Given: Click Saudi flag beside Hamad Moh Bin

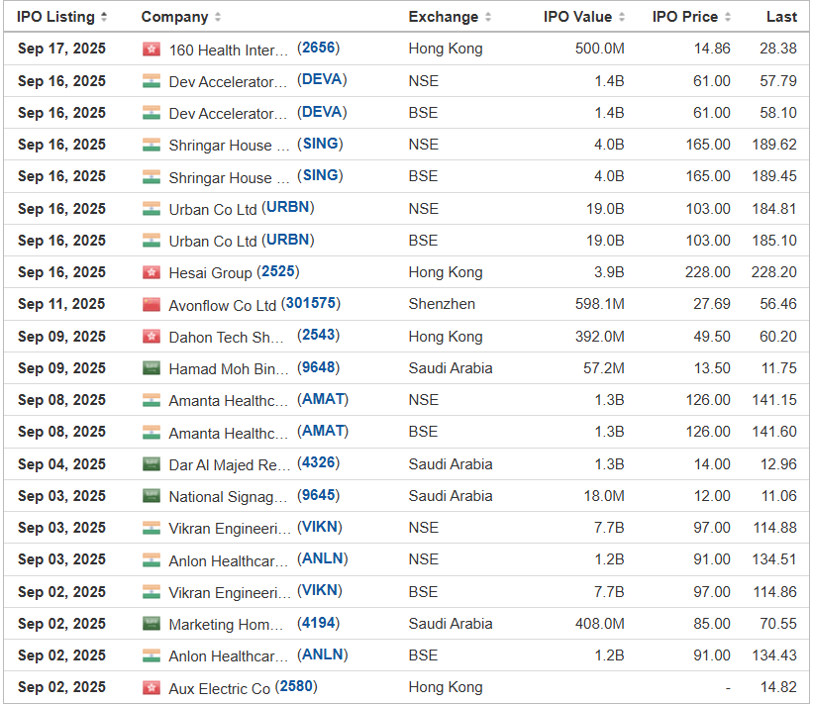Looking at the screenshot, I should coord(152,368).
